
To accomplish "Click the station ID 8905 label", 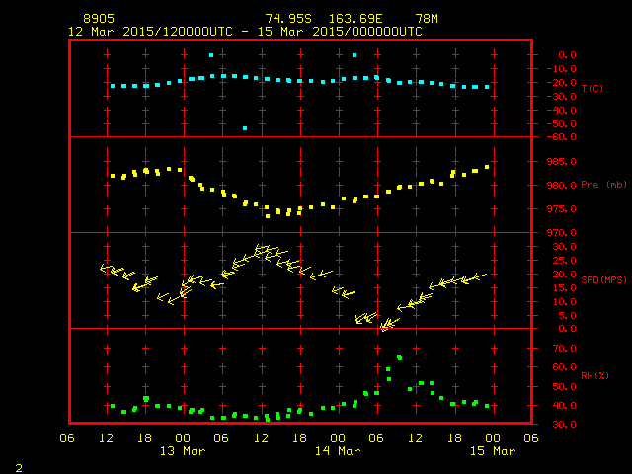I will (x=99, y=19).
